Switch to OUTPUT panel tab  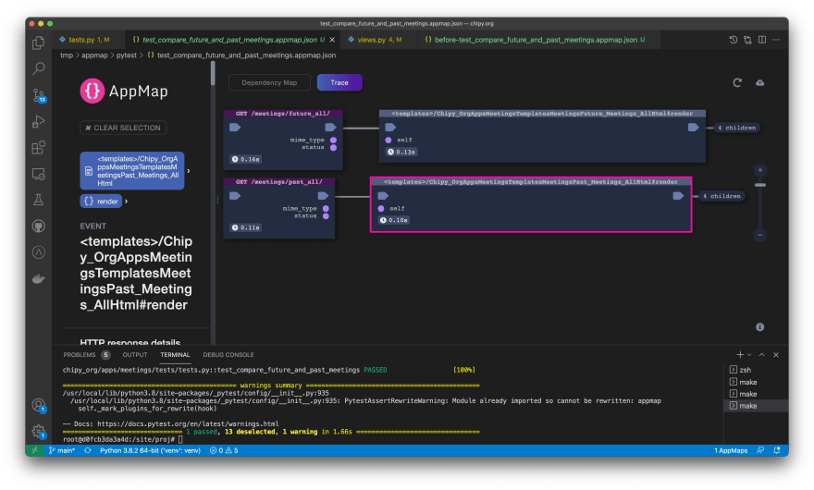(135, 355)
